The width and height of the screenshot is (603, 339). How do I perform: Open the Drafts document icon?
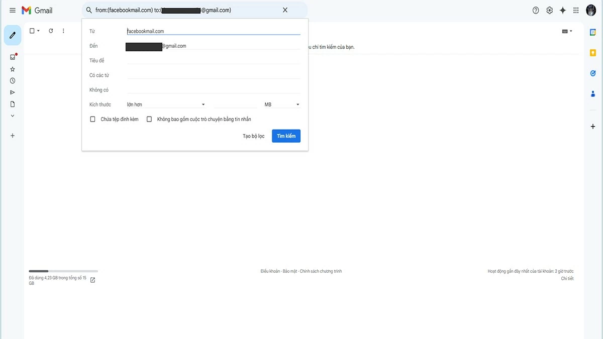12,103
